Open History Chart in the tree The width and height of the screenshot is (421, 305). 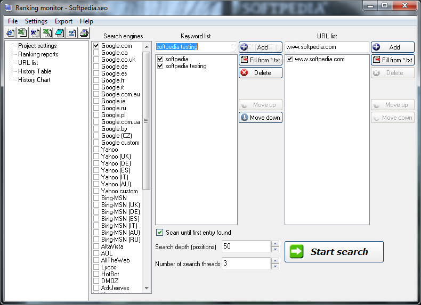[x=34, y=80]
